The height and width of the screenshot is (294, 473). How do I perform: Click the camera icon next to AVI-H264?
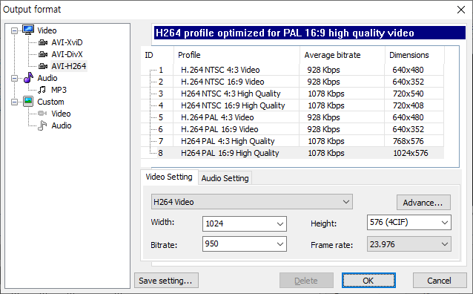43,66
